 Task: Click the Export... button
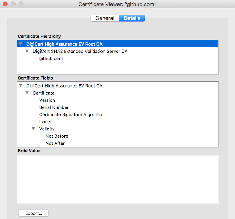click(x=33, y=213)
